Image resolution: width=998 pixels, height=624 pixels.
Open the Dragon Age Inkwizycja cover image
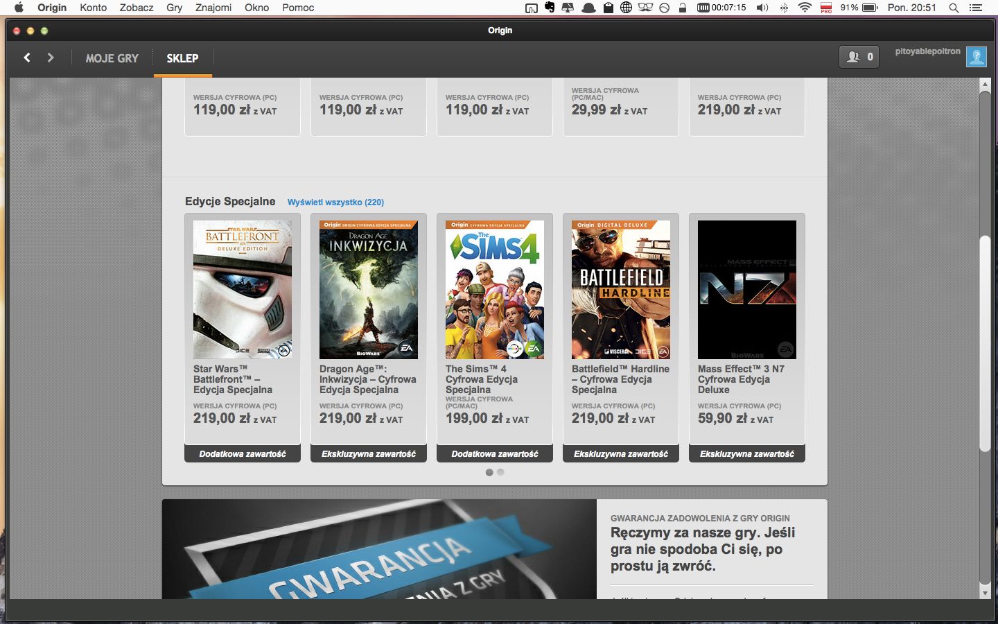click(x=369, y=290)
